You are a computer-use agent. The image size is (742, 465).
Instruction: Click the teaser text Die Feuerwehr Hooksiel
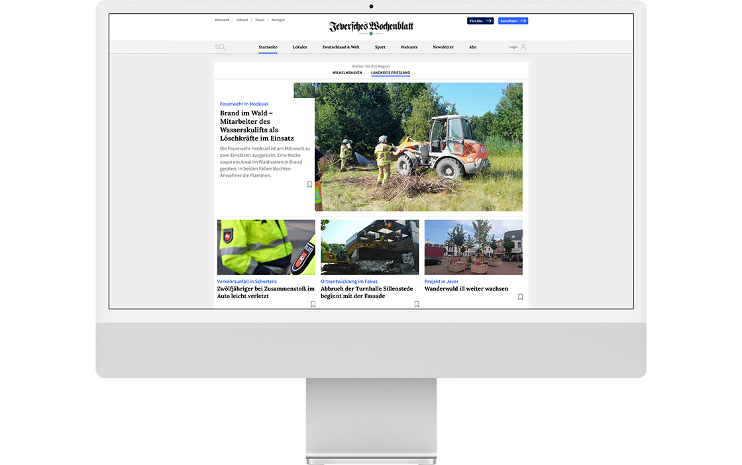[x=264, y=162]
